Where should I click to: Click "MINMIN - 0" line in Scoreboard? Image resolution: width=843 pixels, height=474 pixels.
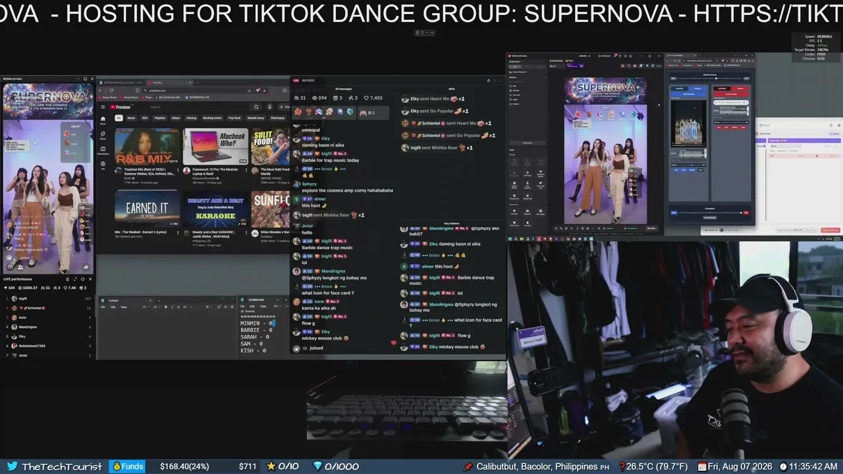coord(256,323)
